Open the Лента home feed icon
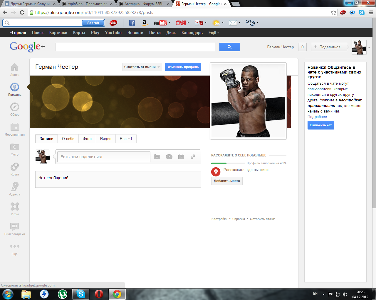 pyautogui.click(x=14, y=67)
